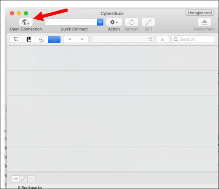Open the Action gear menu
Viewport: 219px width, 189px height.
click(114, 22)
